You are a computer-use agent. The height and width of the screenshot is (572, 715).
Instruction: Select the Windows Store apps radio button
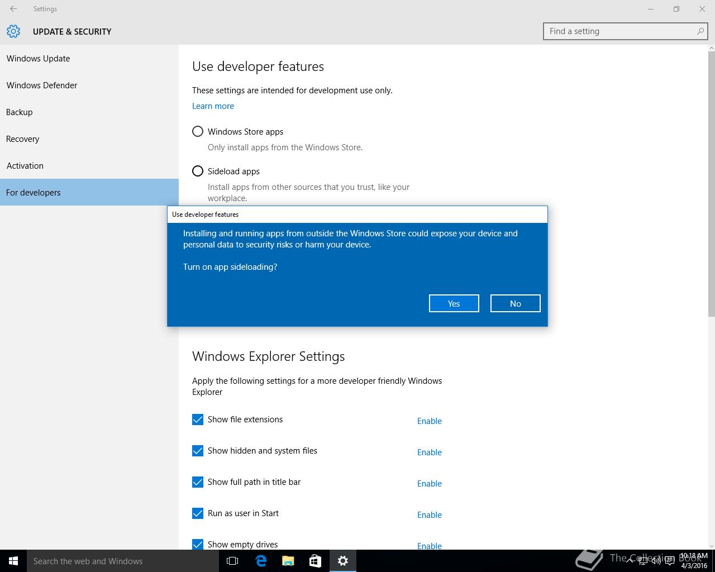pyautogui.click(x=198, y=131)
